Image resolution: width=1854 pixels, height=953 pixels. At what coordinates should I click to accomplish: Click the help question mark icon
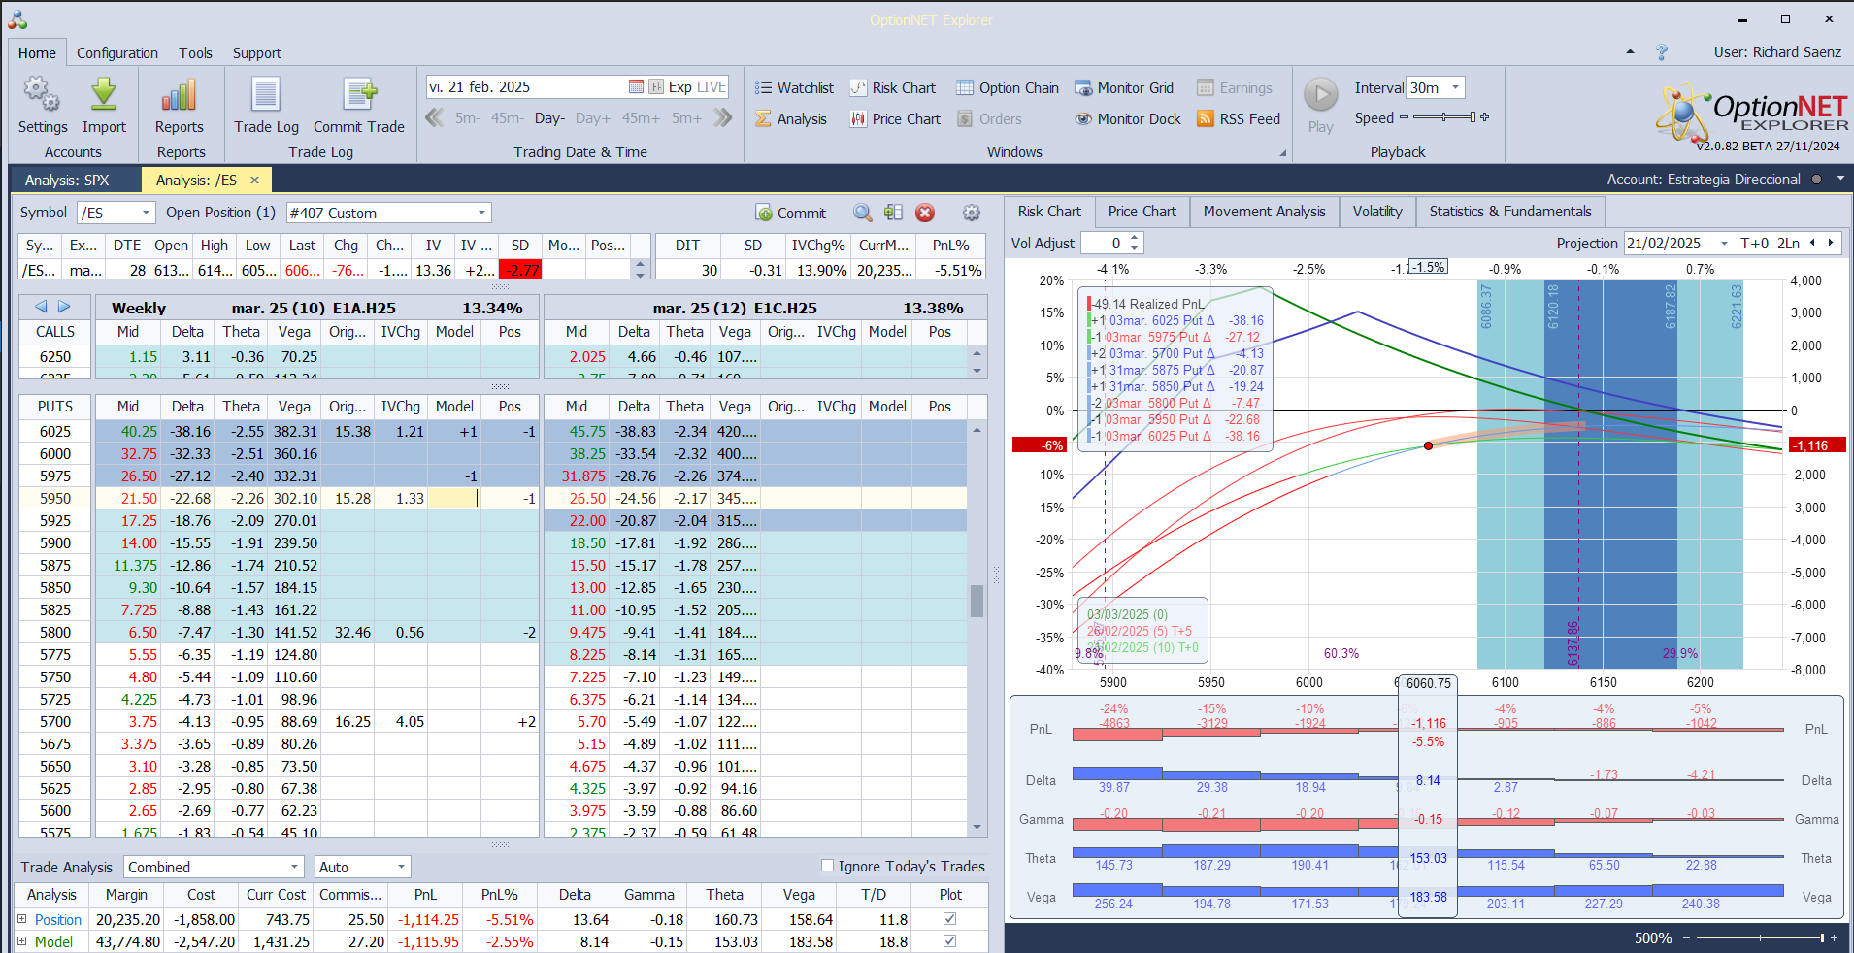point(1662,52)
